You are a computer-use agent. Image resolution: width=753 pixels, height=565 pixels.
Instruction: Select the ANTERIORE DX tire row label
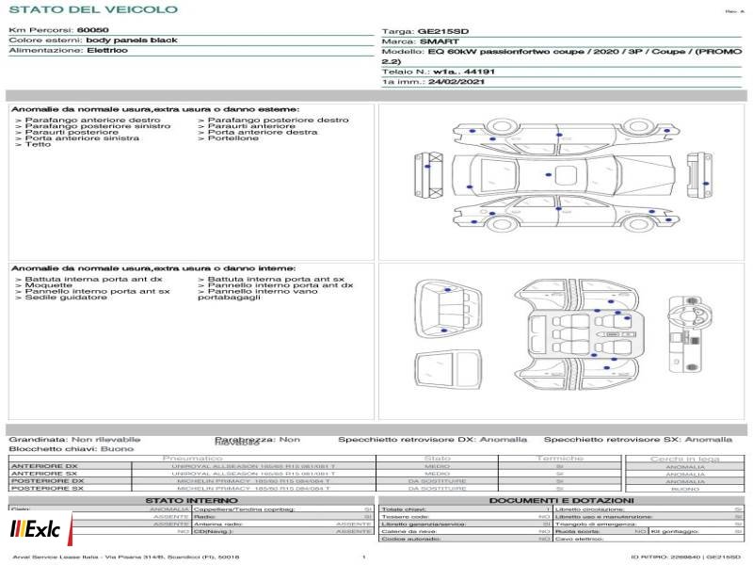click(x=44, y=466)
